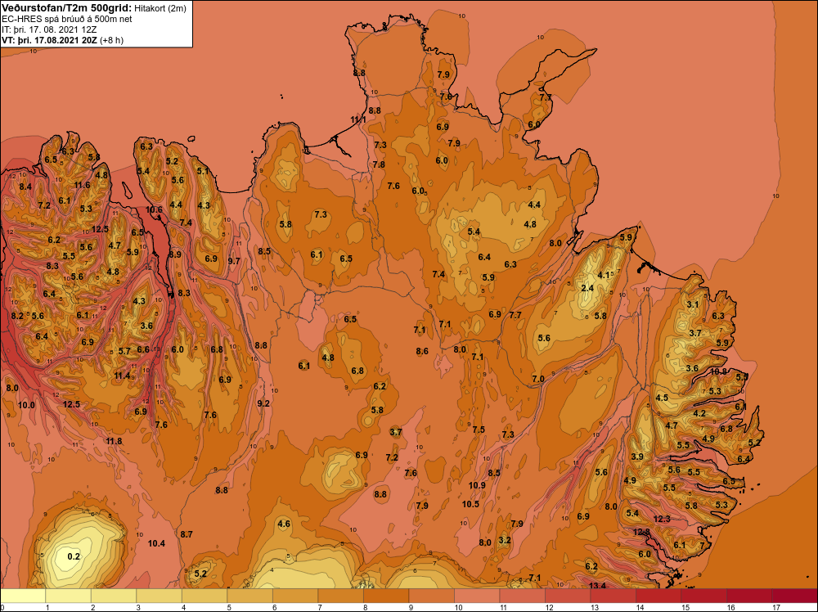
Task: Select the 4.1 temperature value
Action: 604,275
